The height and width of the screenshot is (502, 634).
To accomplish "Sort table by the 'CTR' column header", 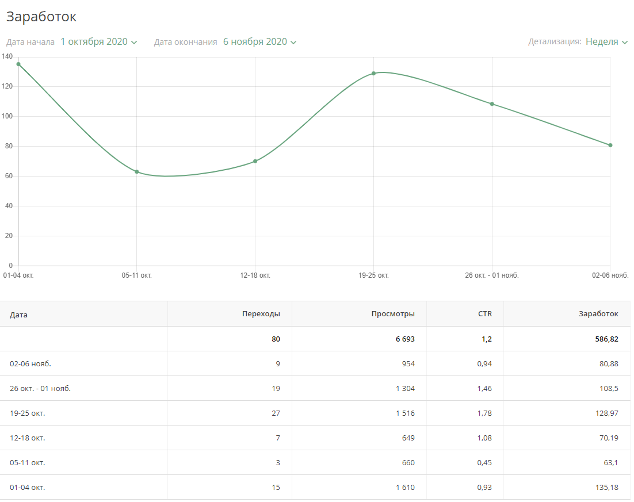I will [485, 314].
